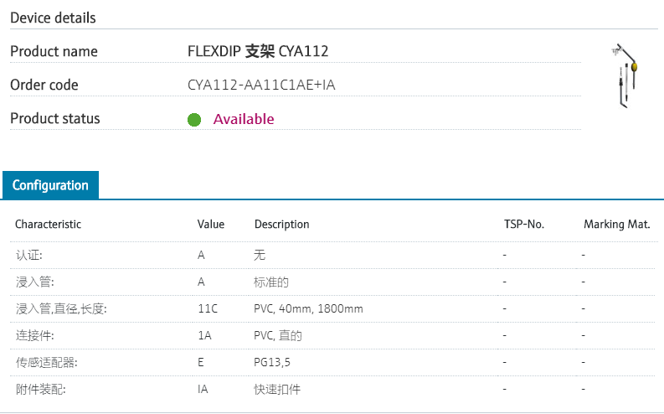
Task: Click the Value column header
Action: (x=211, y=224)
